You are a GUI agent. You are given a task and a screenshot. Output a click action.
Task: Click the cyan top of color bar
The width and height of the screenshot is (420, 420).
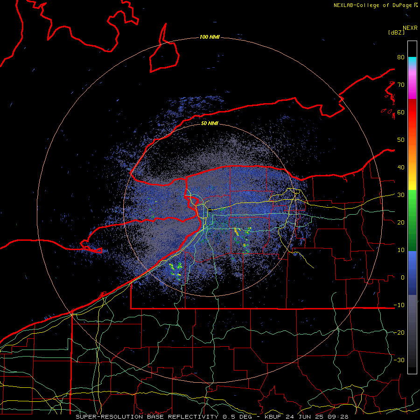point(412,61)
